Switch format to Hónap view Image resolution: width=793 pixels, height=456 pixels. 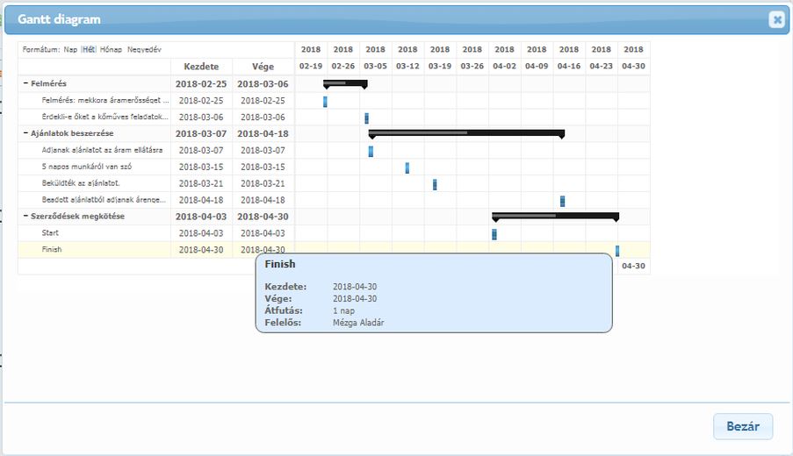point(111,50)
